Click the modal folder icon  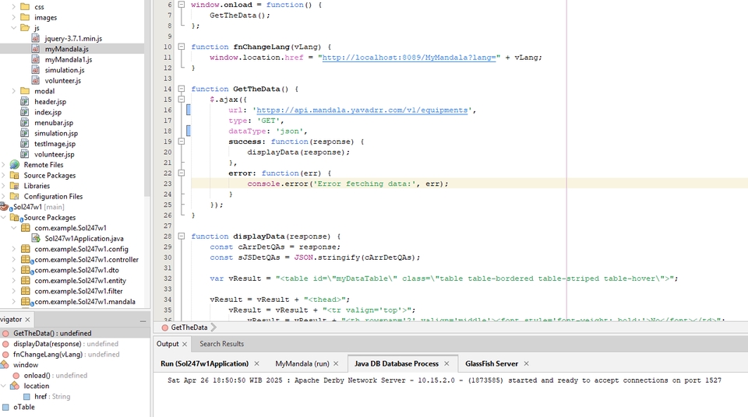pyautogui.click(x=25, y=90)
